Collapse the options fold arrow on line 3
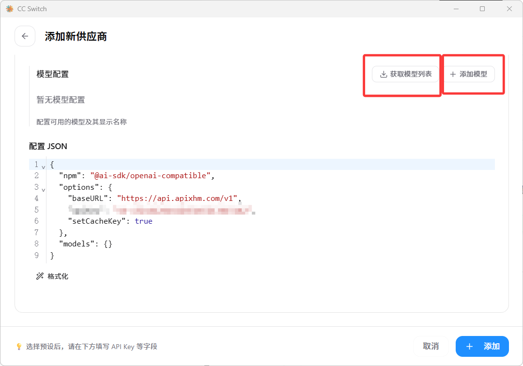Image resolution: width=523 pixels, height=366 pixels. (x=44, y=190)
